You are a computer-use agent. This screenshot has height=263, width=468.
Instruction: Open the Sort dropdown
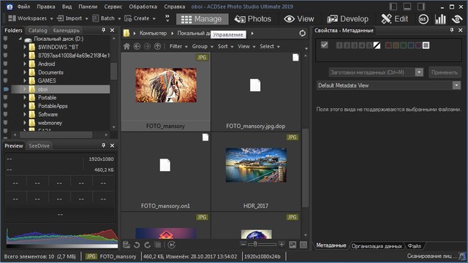(225, 47)
